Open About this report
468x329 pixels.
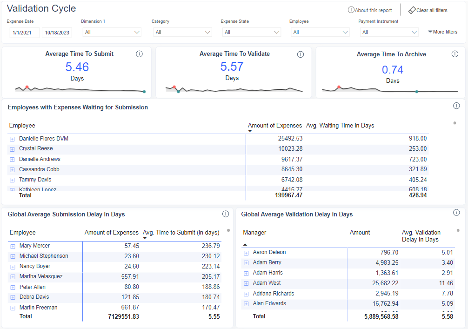click(x=370, y=10)
